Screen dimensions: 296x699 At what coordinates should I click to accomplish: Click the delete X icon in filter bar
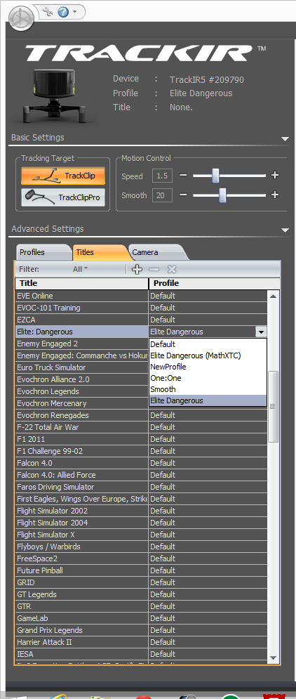point(172,269)
